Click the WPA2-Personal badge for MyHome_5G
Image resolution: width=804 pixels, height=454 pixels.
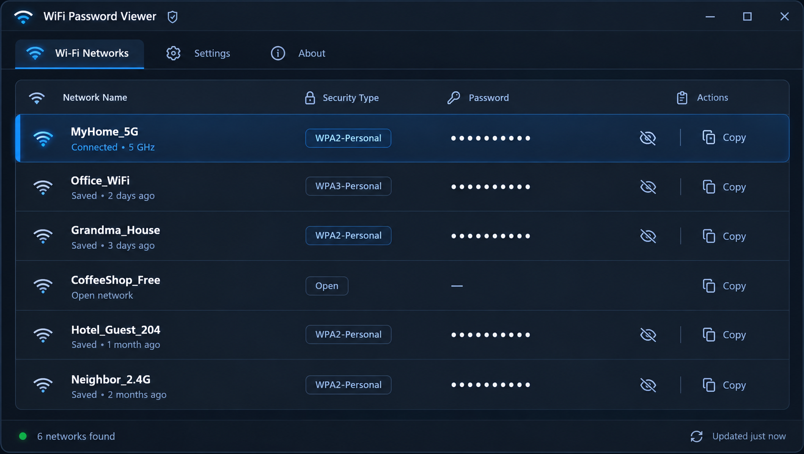coord(348,138)
